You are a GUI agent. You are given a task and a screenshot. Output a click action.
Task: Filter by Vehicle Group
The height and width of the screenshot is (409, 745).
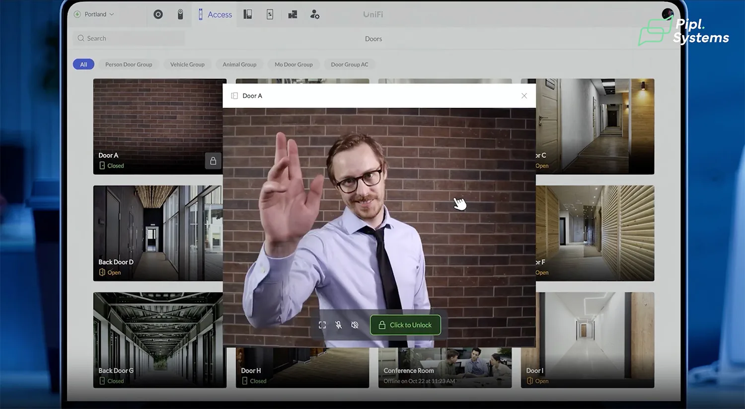click(187, 65)
